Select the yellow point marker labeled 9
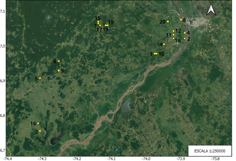The height and width of the screenshot is (161, 236). click(59, 71)
